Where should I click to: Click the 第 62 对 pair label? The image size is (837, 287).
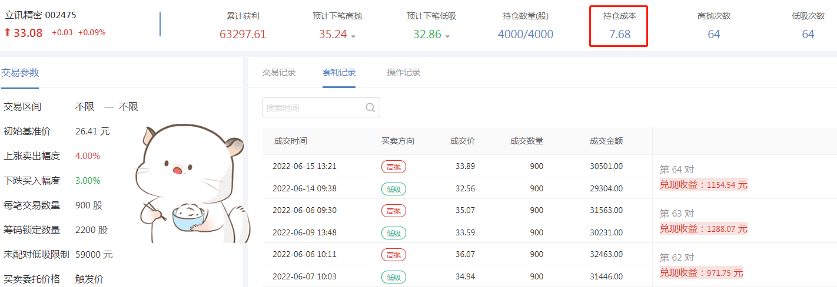point(677,258)
